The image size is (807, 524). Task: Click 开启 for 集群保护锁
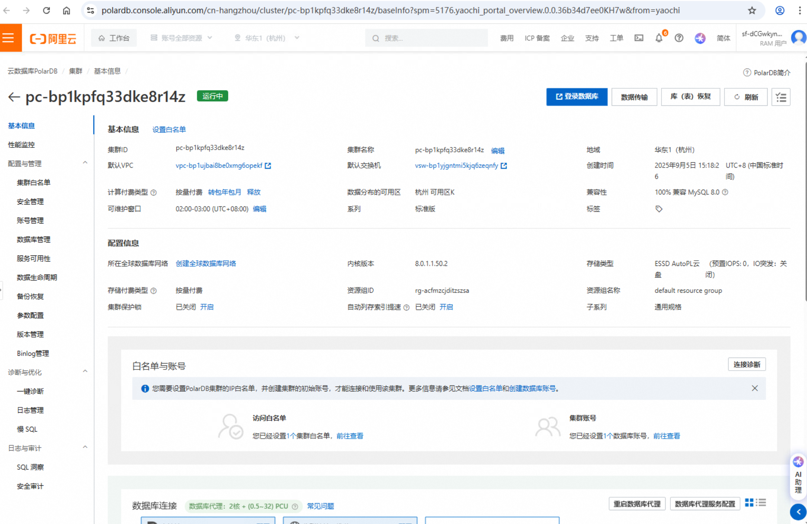coord(207,307)
